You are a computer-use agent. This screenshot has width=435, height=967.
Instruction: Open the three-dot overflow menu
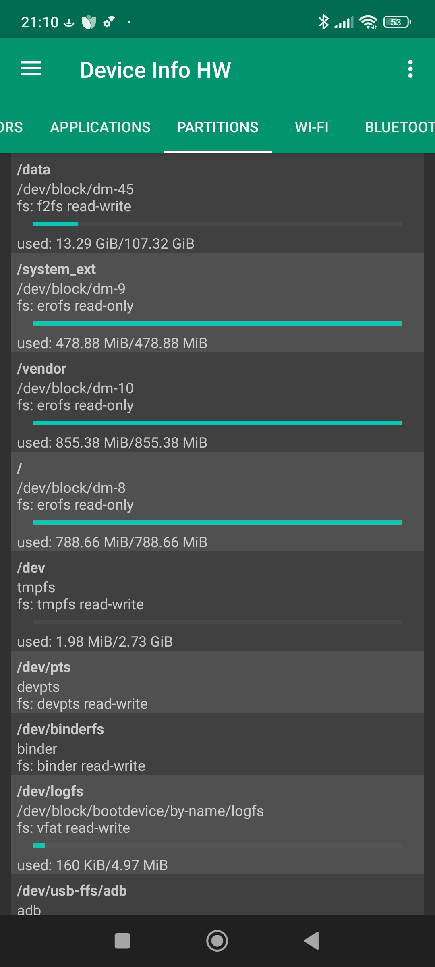click(410, 69)
